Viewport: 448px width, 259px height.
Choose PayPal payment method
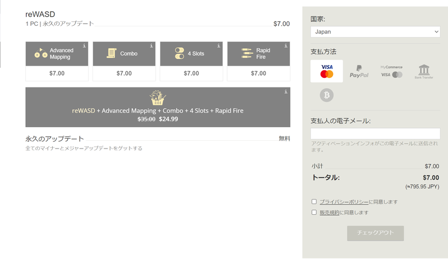(x=359, y=71)
